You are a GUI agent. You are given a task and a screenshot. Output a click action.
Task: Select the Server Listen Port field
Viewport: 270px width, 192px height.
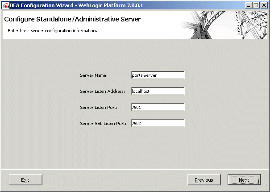click(158, 107)
